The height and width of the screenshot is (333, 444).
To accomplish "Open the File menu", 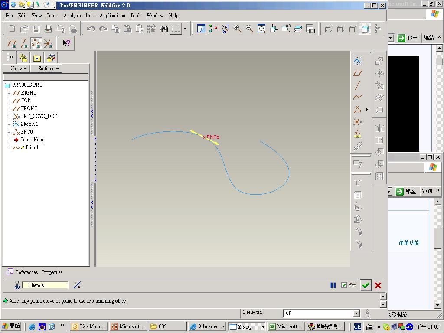I will pos(9,16).
